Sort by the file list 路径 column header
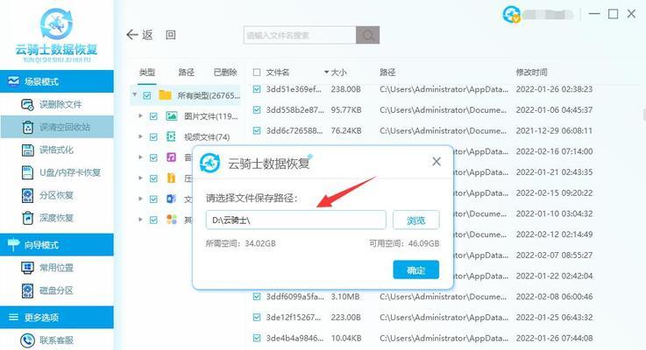The width and height of the screenshot is (646, 350). point(387,73)
